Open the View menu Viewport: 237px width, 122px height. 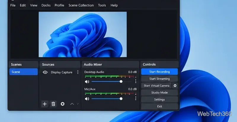coord(33,5)
